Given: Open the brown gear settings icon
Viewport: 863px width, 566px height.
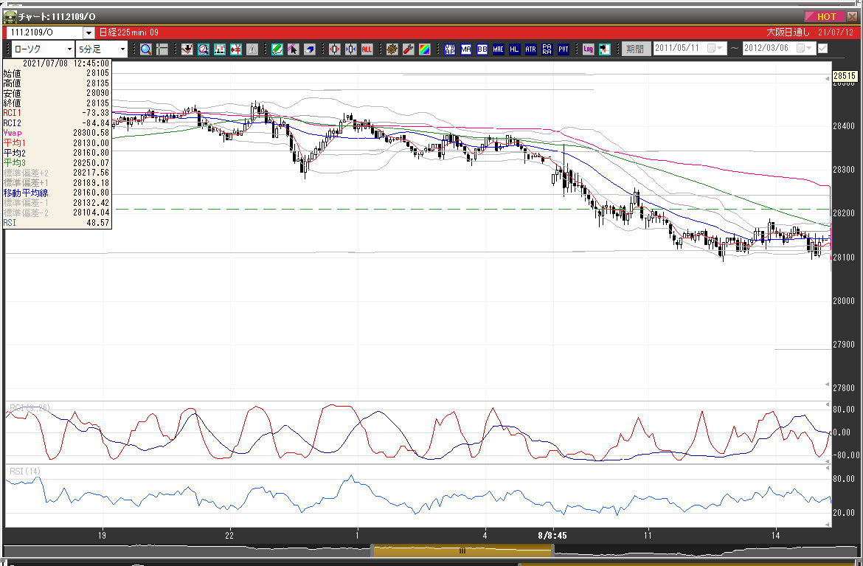Looking at the screenshot, I should (x=392, y=49).
